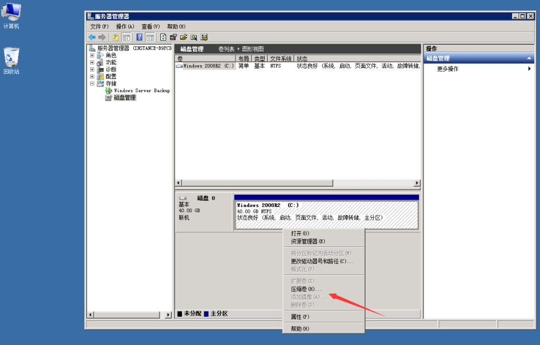
Task: Click left arrow of console tree scrollbar
Action: click(x=91, y=315)
